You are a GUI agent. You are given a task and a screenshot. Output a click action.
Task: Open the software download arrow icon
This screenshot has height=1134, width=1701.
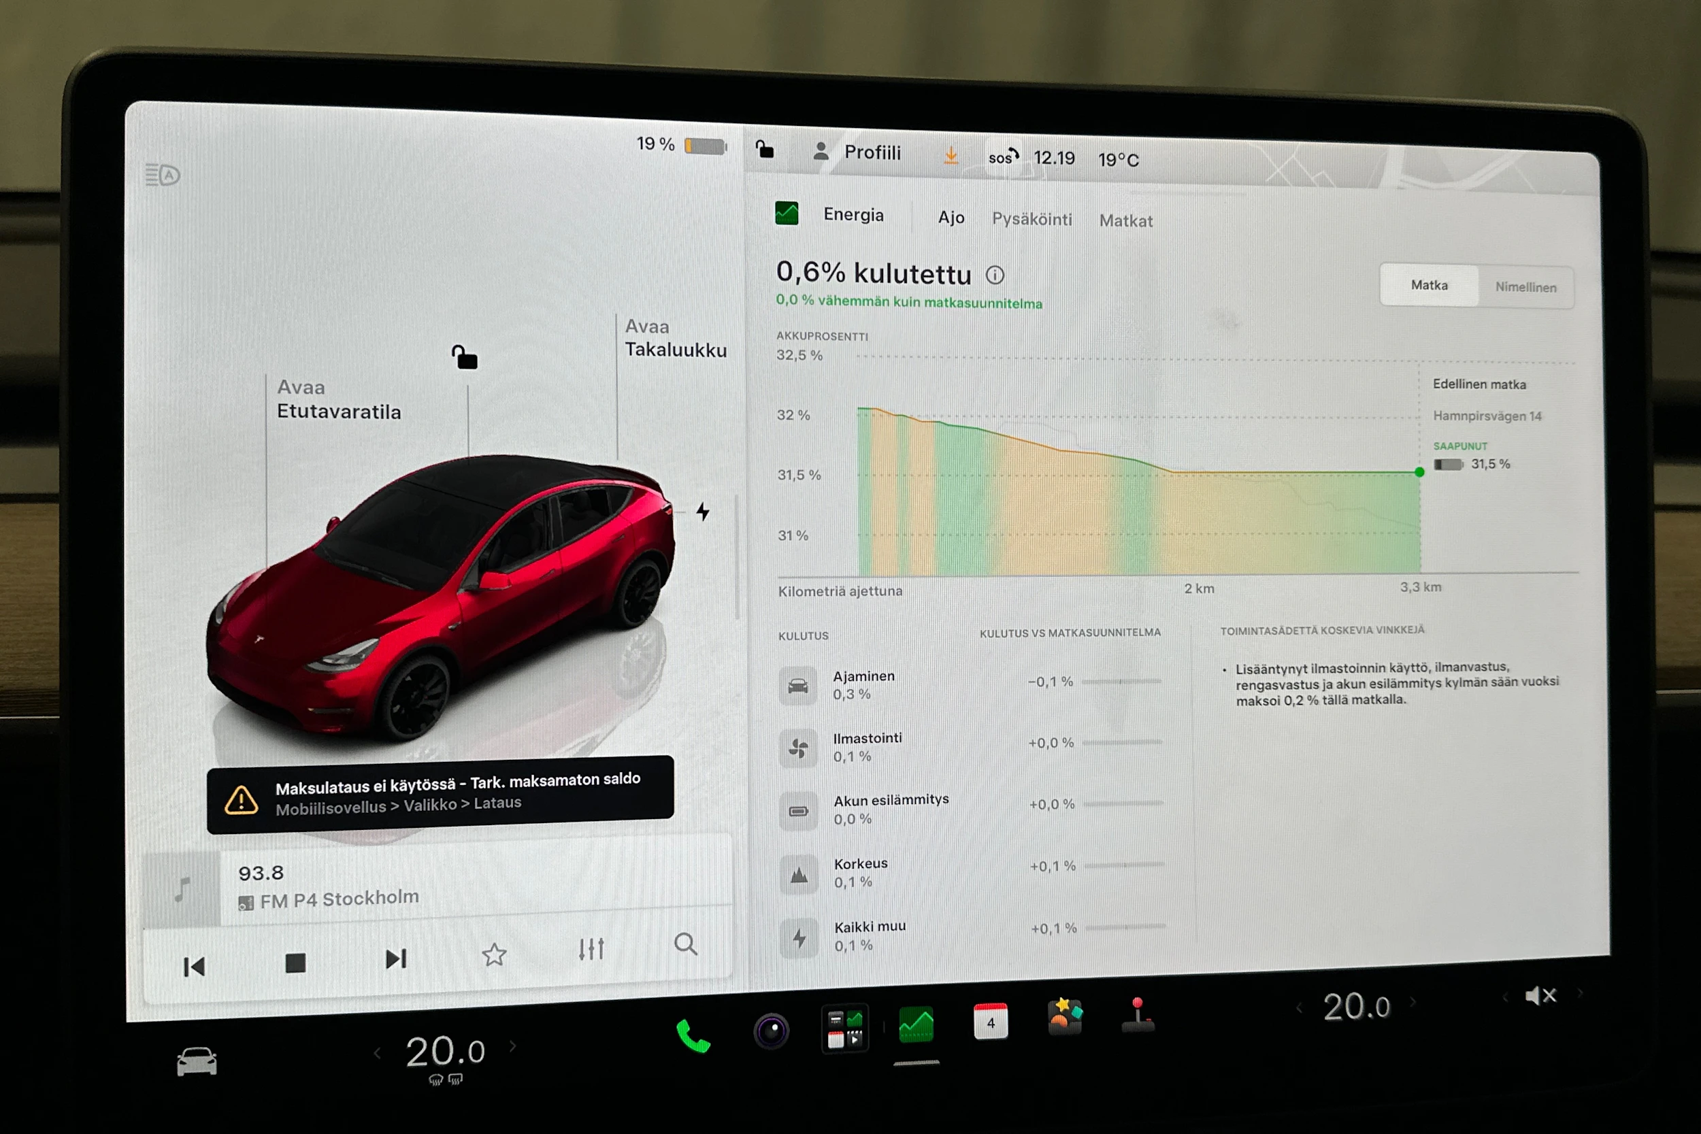[951, 155]
